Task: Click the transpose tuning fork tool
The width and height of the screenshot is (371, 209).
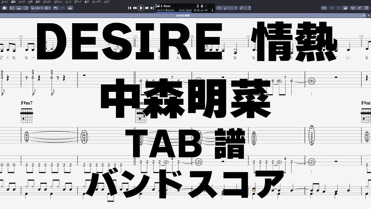Action: coord(241,8)
